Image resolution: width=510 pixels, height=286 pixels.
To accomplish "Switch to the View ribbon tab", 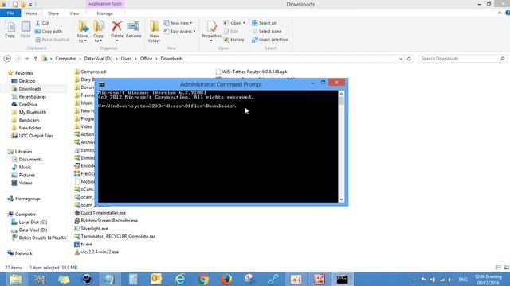I will [74, 14].
